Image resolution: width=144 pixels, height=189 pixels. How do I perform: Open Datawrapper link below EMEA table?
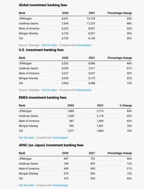[x=60, y=138]
